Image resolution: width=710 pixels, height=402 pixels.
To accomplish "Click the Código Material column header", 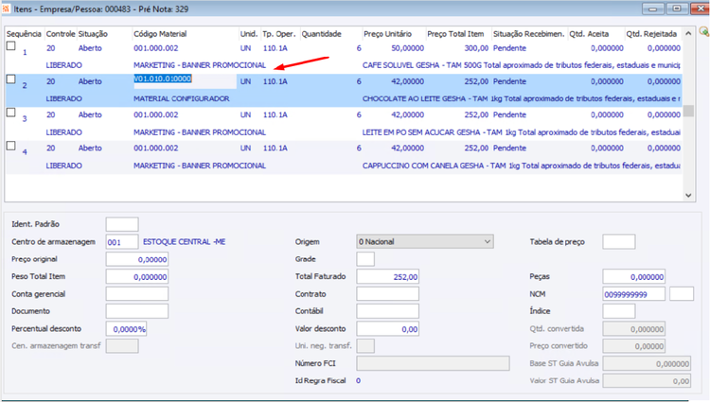I will (x=160, y=34).
